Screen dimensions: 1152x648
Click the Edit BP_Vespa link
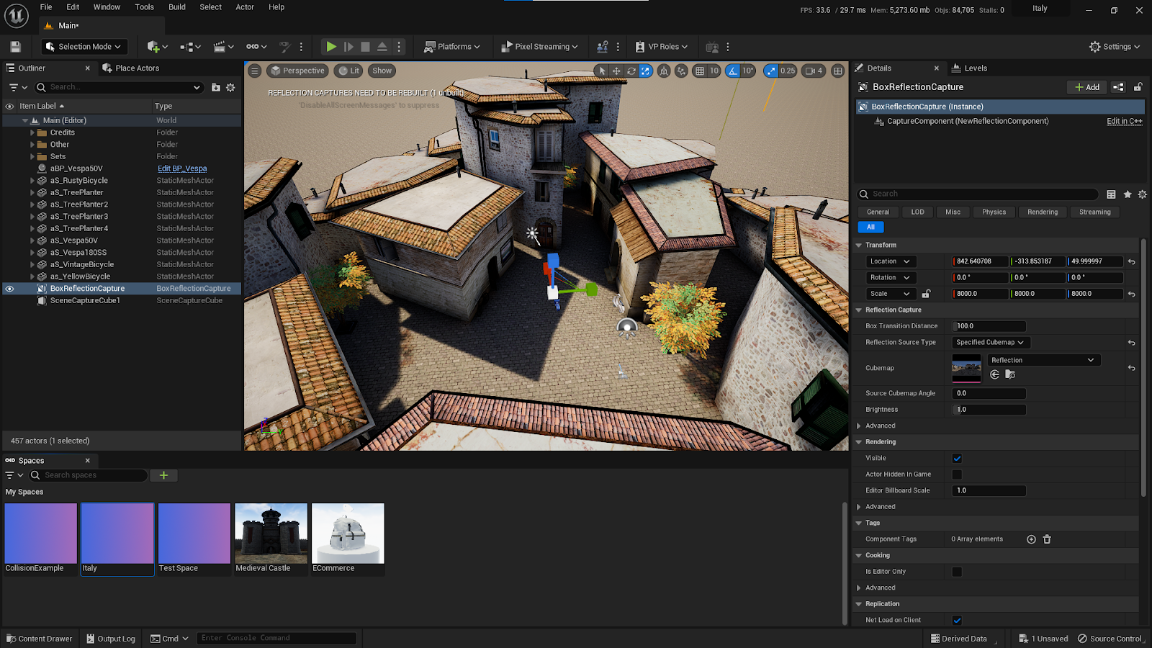point(182,168)
